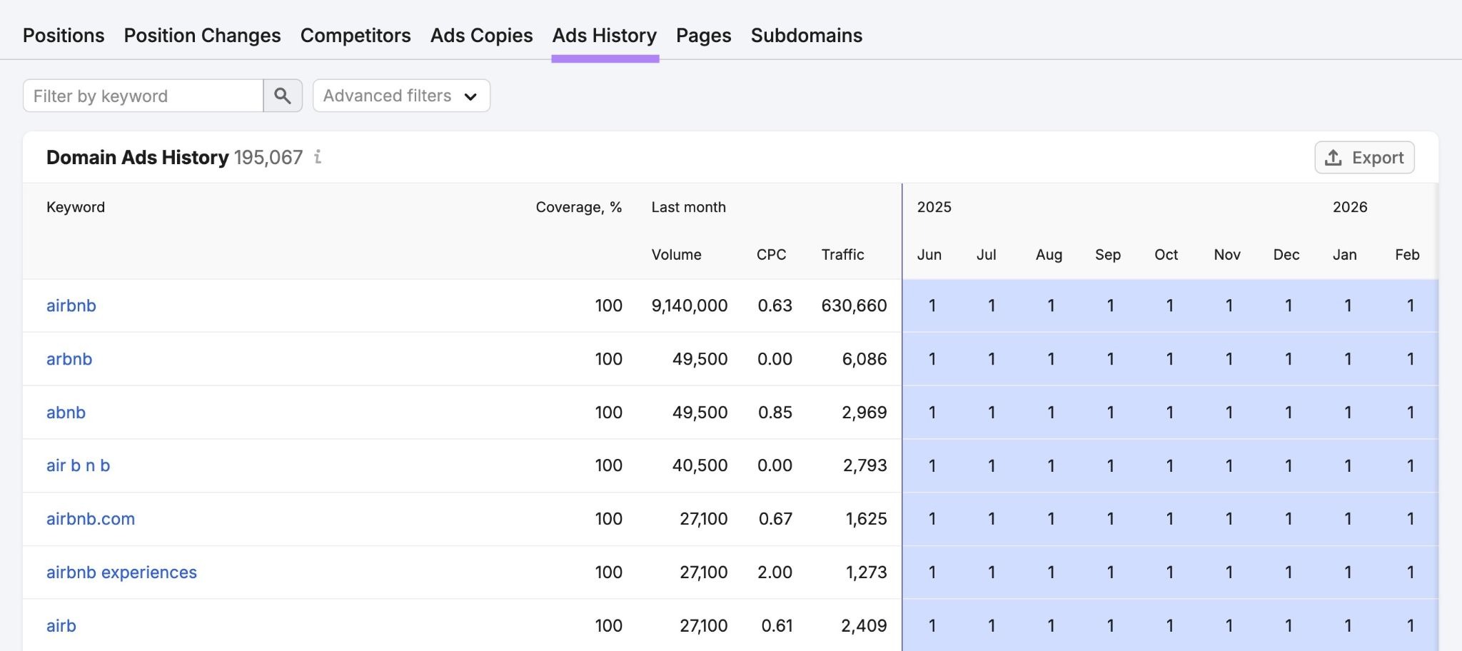This screenshot has width=1462, height=651.
Task: Click the airb row Oct position cell
Action: 1170,626
